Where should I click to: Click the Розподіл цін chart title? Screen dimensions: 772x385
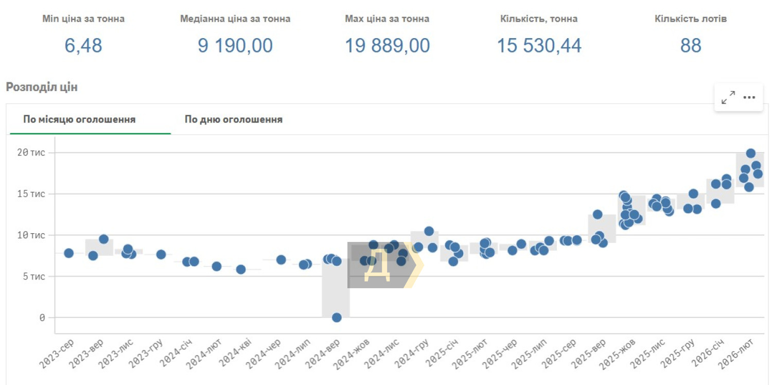(x=42, y=87)
